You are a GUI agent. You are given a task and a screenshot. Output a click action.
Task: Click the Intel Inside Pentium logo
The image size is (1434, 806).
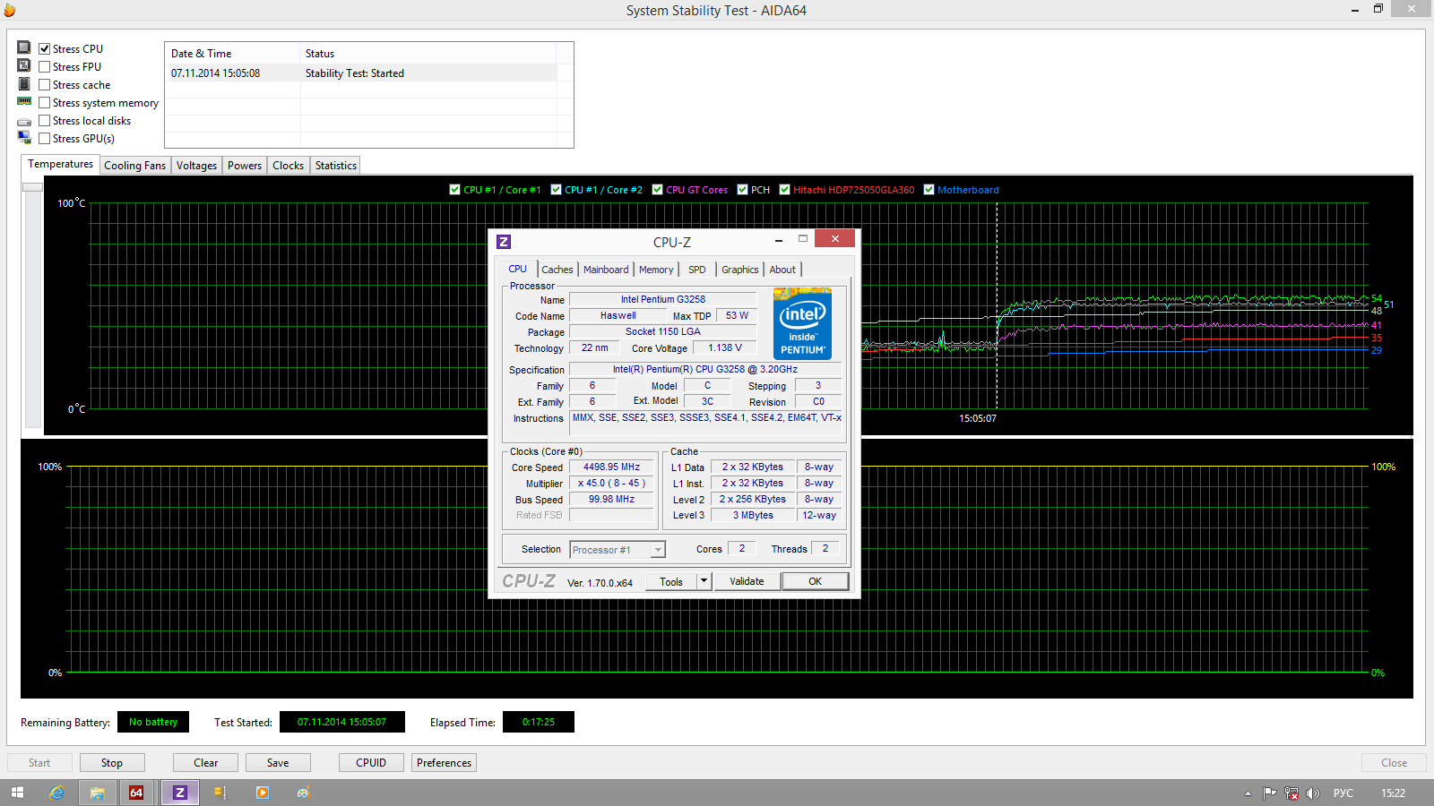coord(802,324)
